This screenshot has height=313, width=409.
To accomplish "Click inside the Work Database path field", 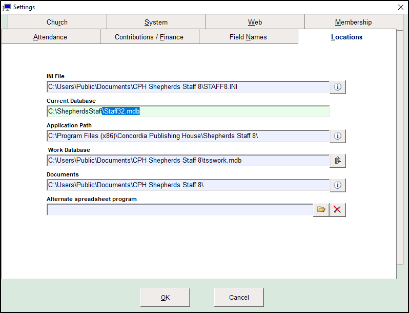I will (x=188, y=161).
